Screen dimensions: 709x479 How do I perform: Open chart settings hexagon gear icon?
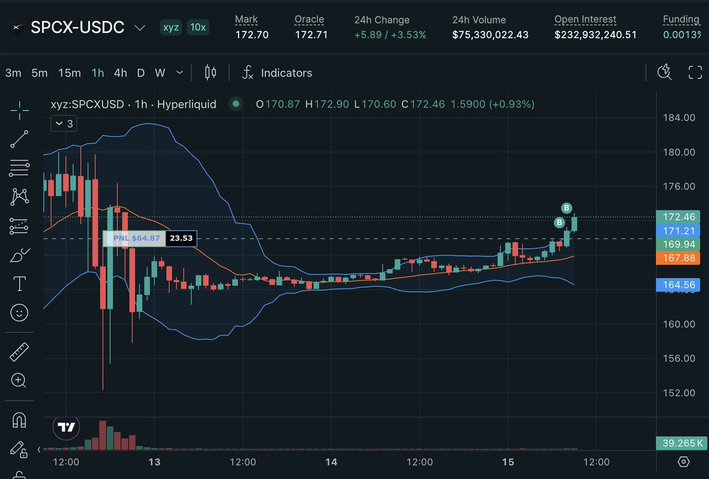tap(684, 461)
